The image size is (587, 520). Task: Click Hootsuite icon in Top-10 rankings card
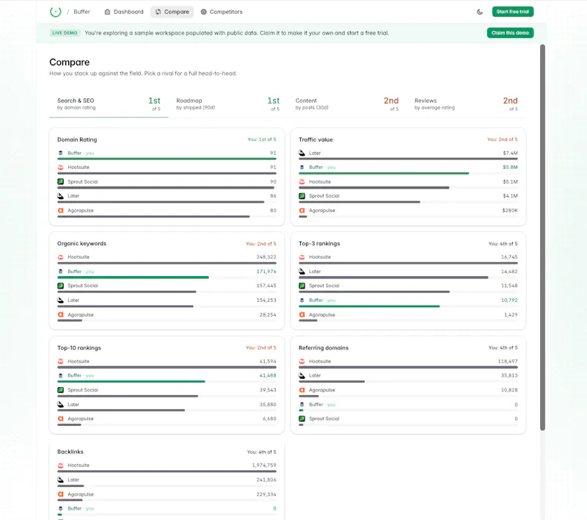click(60, 361)
